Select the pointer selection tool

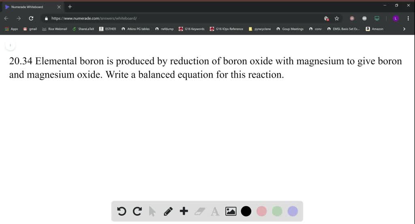point(152,211)
